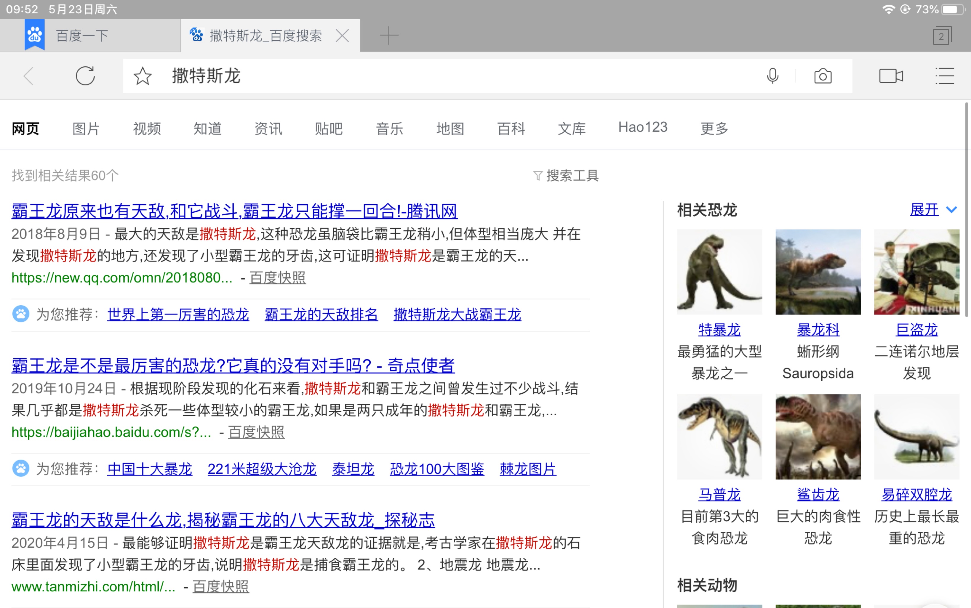Open the 音乐 category
This screenshot has height=608, width=971.
(389, 129)
